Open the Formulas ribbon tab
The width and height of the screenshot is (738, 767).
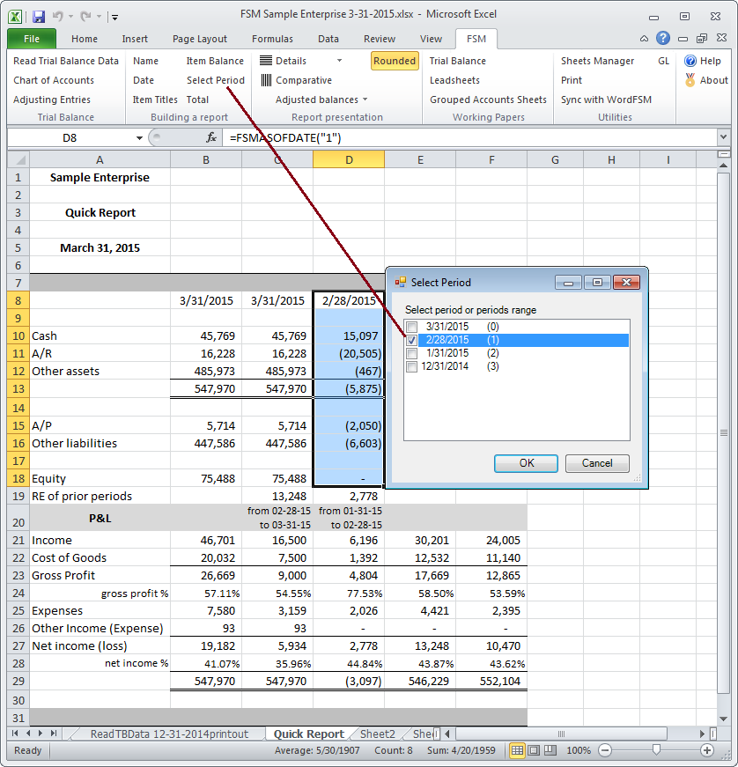pos(272,39)
